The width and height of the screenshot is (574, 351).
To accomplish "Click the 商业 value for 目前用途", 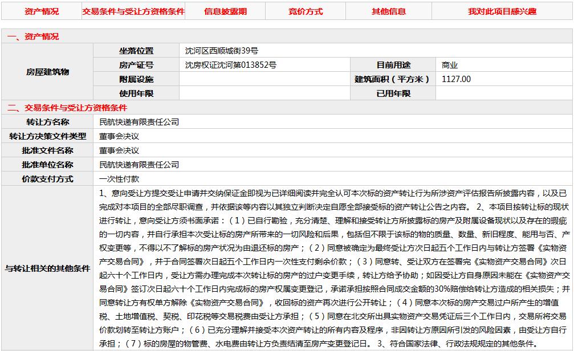I will pos(450,65).
